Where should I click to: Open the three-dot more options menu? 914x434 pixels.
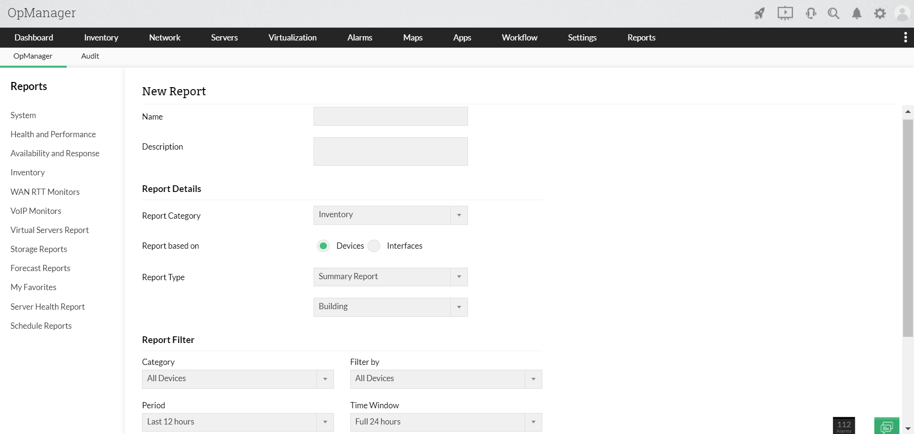point(905,38)
